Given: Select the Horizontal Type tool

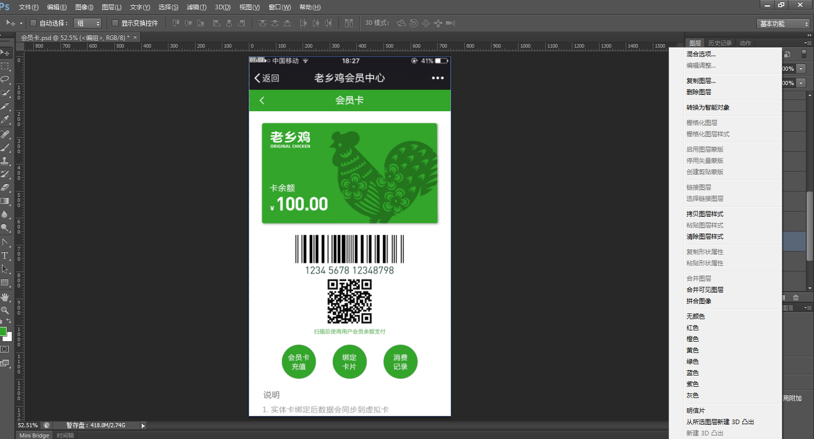Looking at the screenshot, I should coord(5,256).
